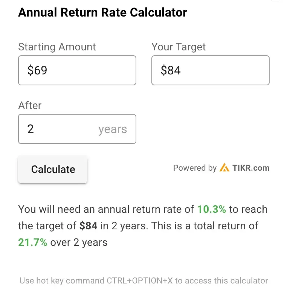The image size is (290, 294).
Task: Click into the Your Target input field
Action: click(210, 70)
